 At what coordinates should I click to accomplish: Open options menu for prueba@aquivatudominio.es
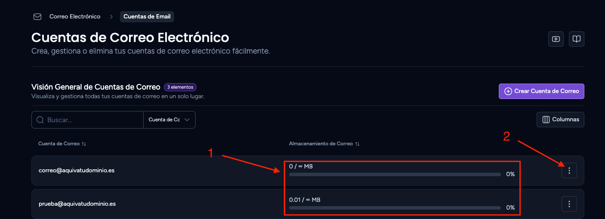[569, 204]
